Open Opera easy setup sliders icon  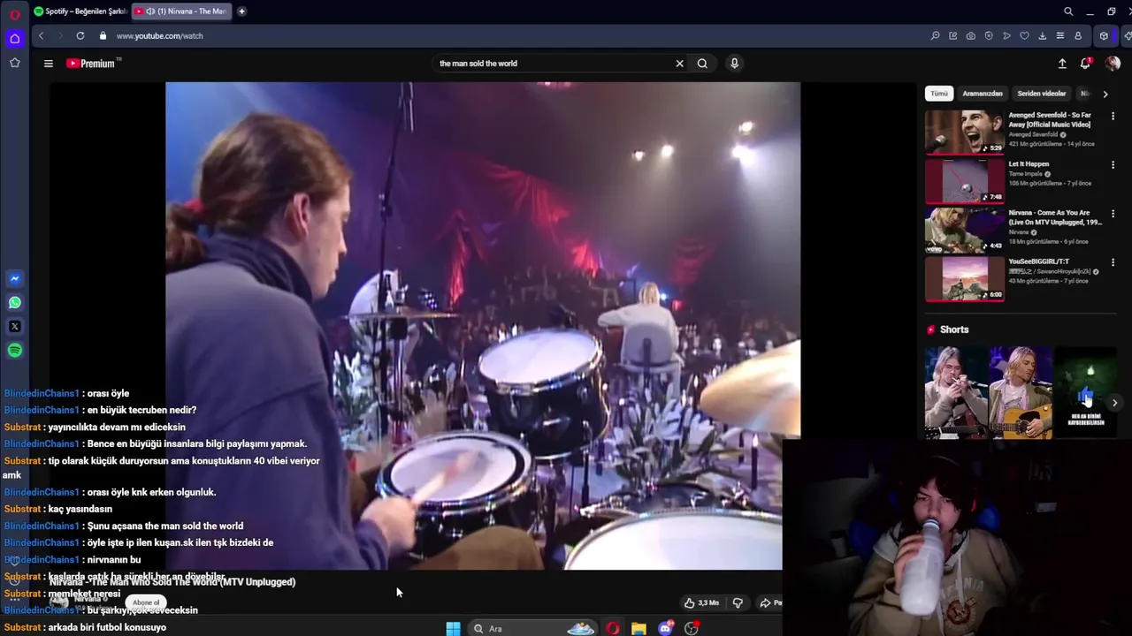coord(1060,36)
